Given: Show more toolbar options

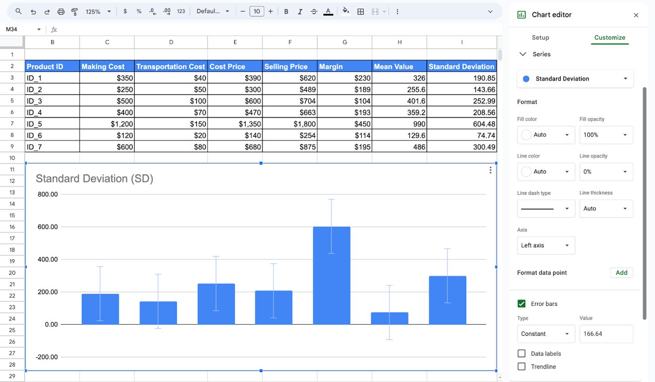Looking at the screenshot, I should coord(397,11).
